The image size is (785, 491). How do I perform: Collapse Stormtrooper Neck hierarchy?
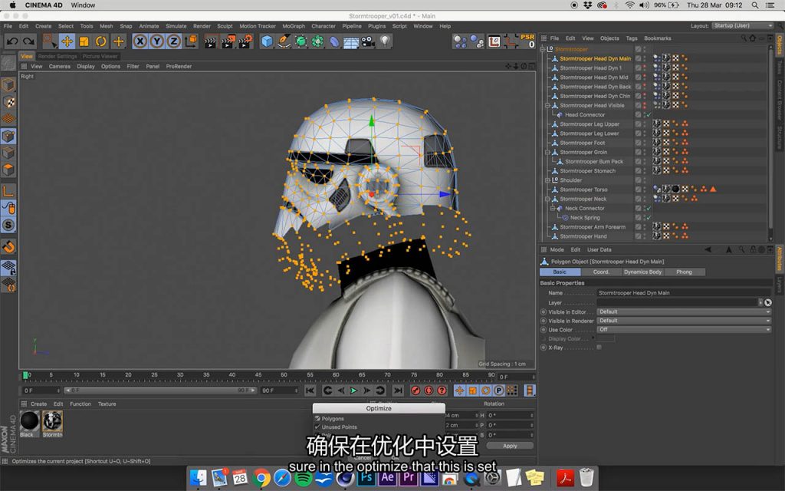pyautogui.click(x=547, y=199)
